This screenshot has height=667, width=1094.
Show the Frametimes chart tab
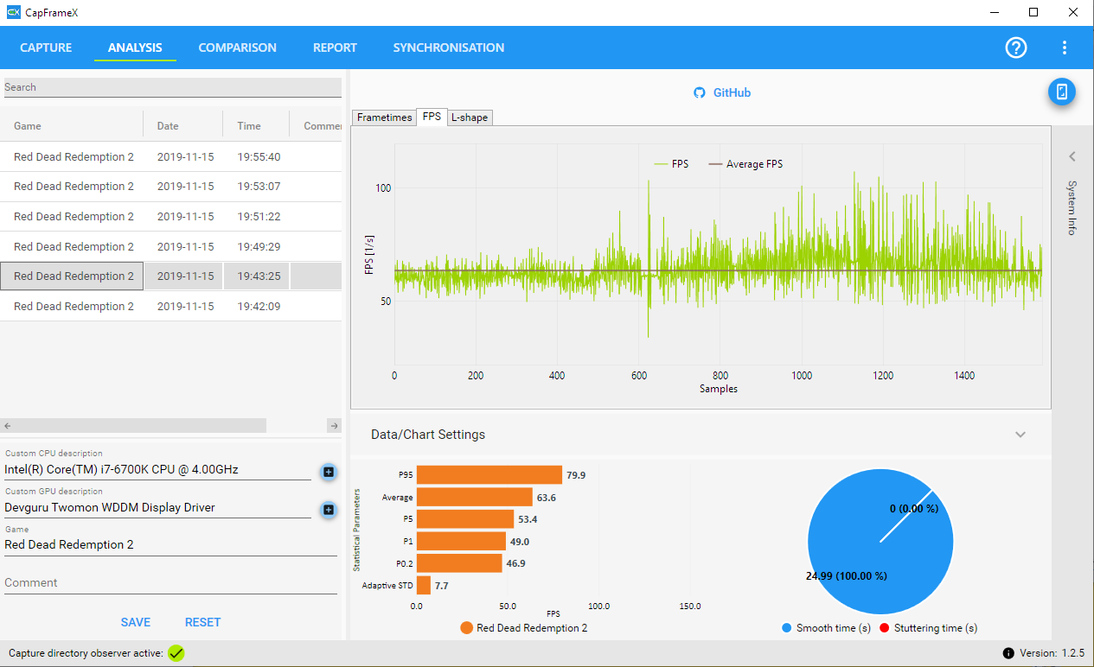(x=384, y=118)
